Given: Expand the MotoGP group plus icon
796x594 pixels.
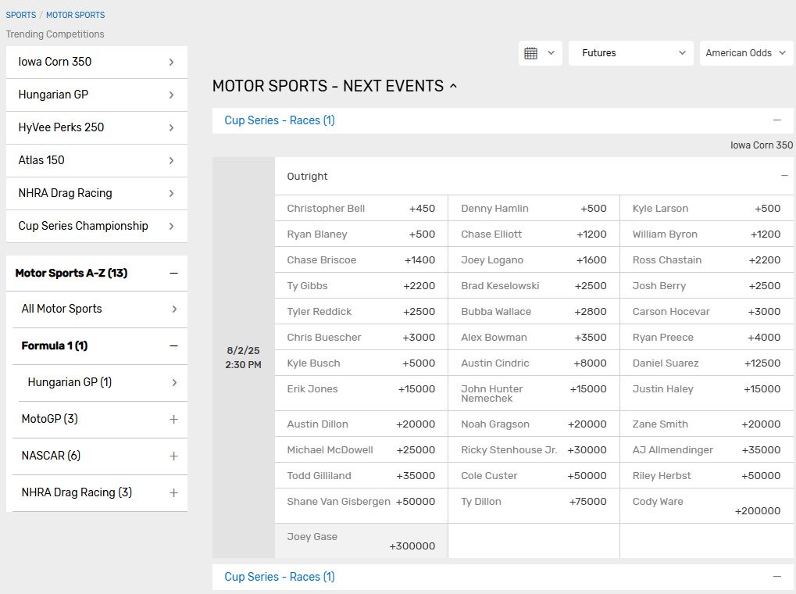Looking at the screenshot, I should [x=173, y=419].
